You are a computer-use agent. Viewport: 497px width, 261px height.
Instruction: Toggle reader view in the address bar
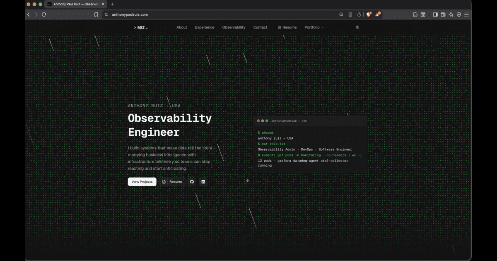(350, 14)
